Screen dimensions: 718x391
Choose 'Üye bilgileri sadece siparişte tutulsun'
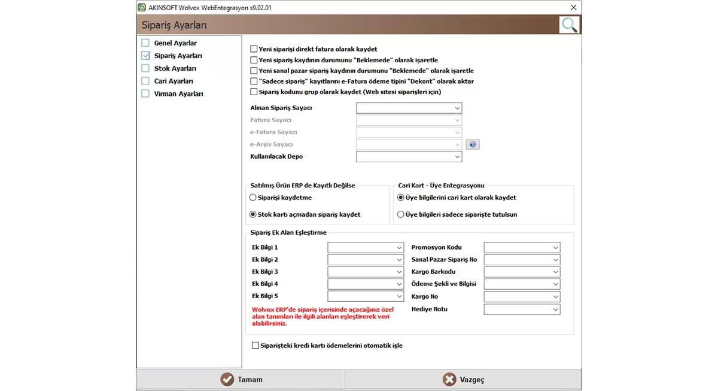pyautogui.click(x=401, y=214)
